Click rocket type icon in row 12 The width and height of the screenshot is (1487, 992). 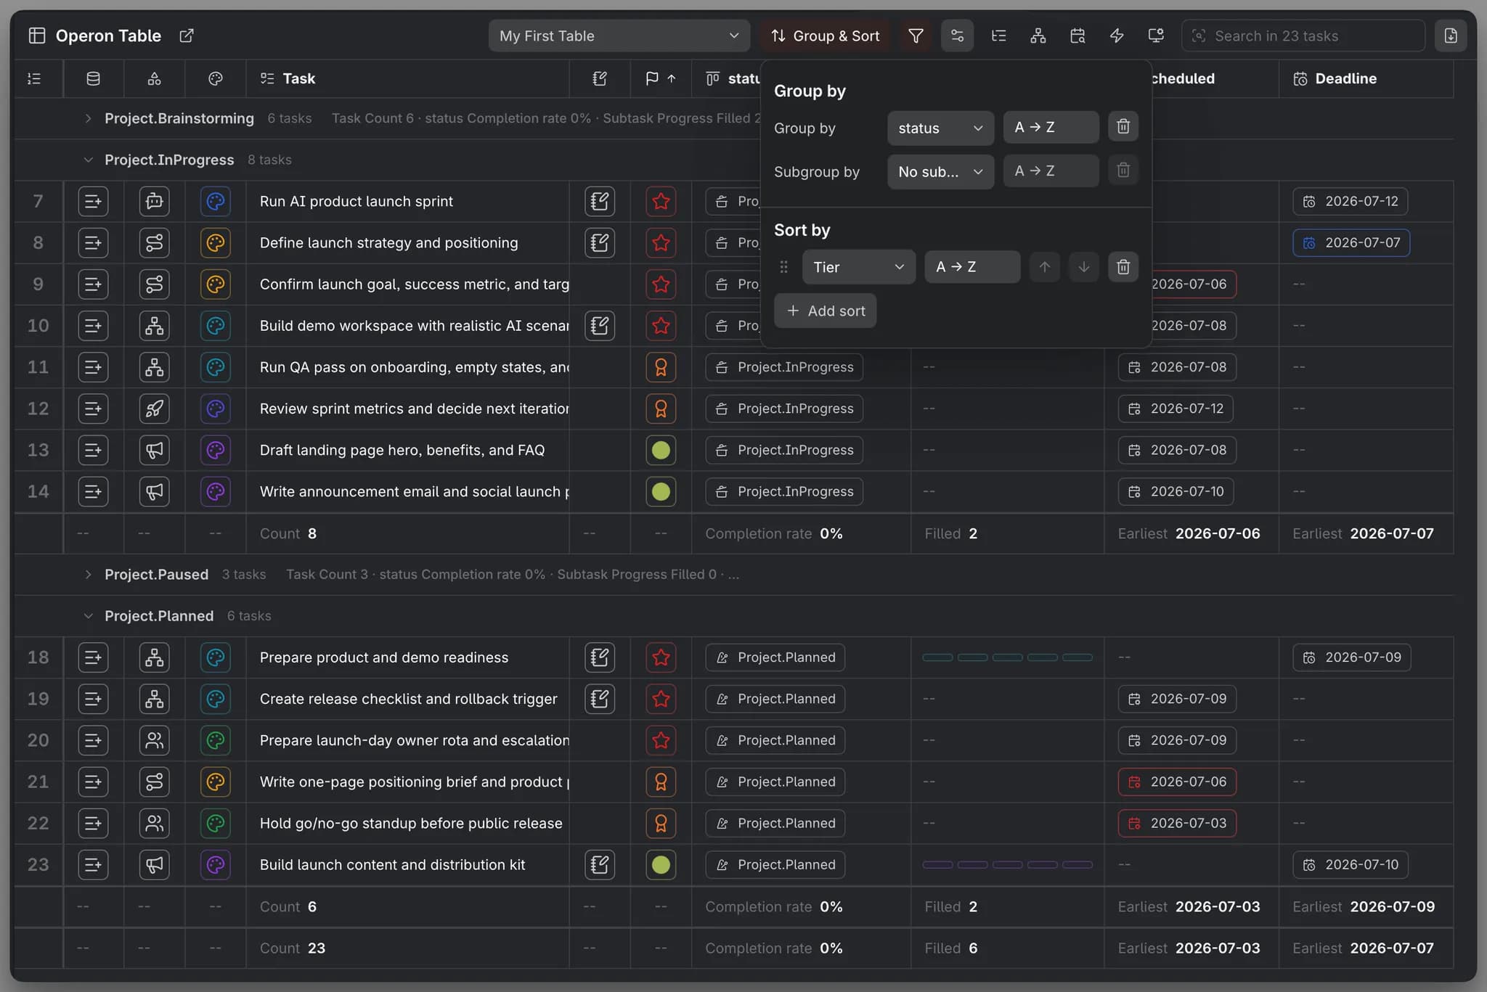pyautogui.click(x=155, y=409)
